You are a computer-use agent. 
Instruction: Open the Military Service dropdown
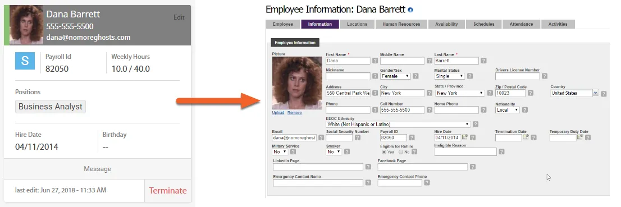[x=280, y=151]
